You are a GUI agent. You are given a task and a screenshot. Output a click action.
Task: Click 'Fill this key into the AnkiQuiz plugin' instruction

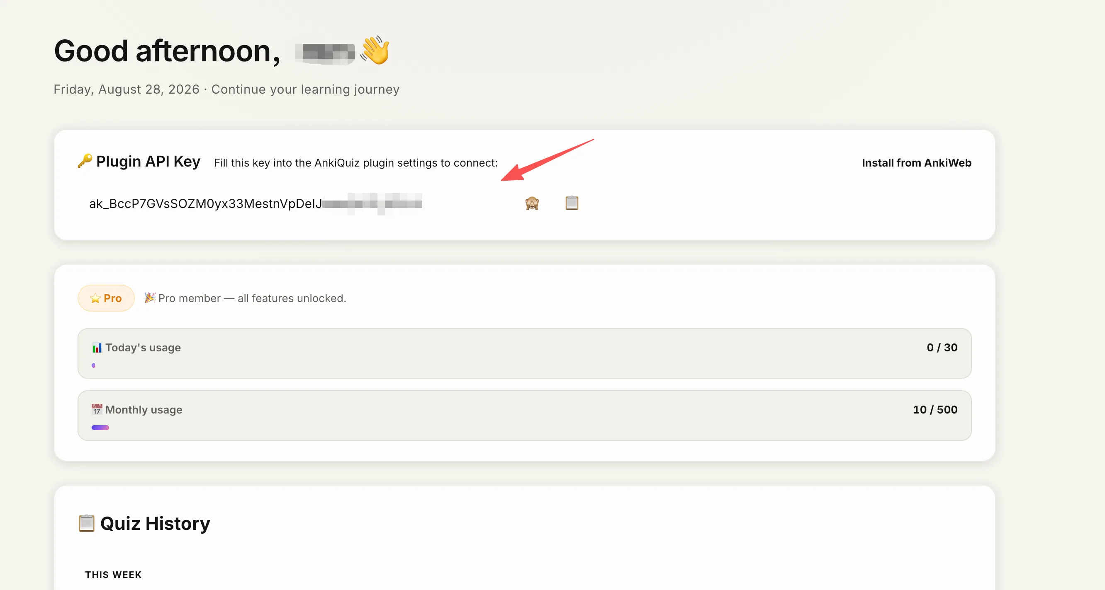click(355, 163)
